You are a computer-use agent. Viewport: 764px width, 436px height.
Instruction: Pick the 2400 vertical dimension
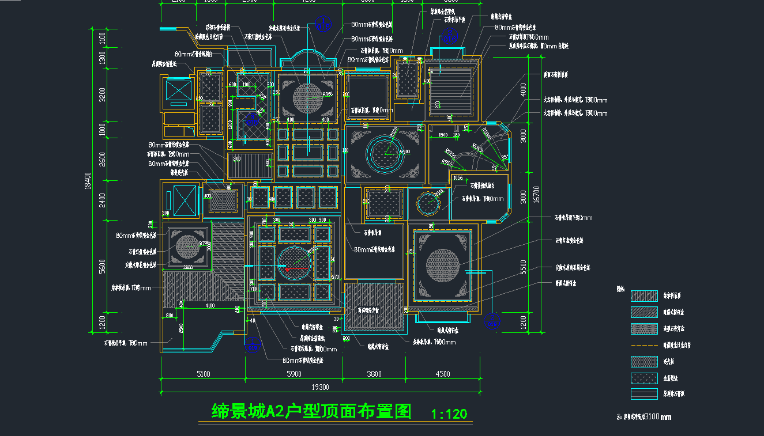tap(102, 200)
